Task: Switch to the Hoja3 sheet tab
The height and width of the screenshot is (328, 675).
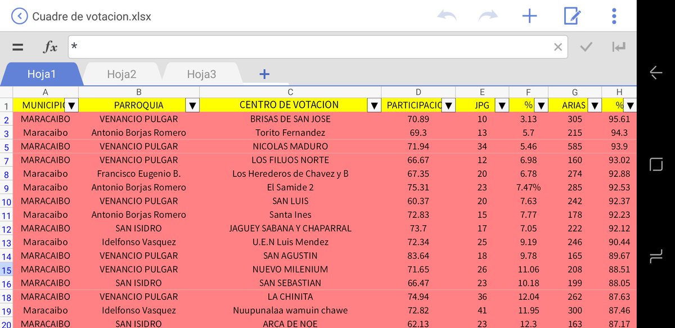Action: 201,74
